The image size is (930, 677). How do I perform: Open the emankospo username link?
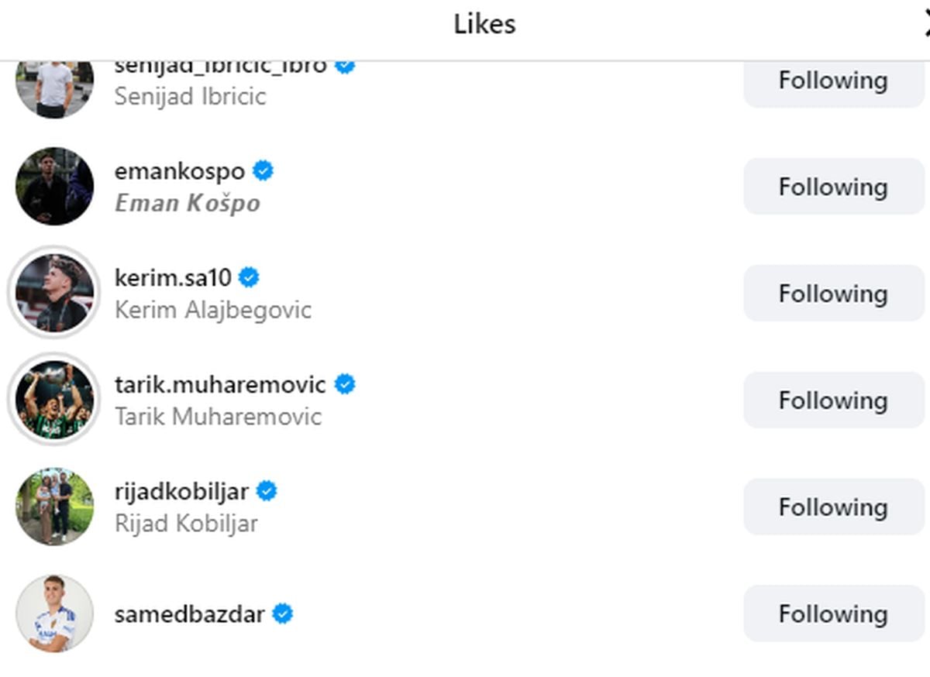pos(180,171)
